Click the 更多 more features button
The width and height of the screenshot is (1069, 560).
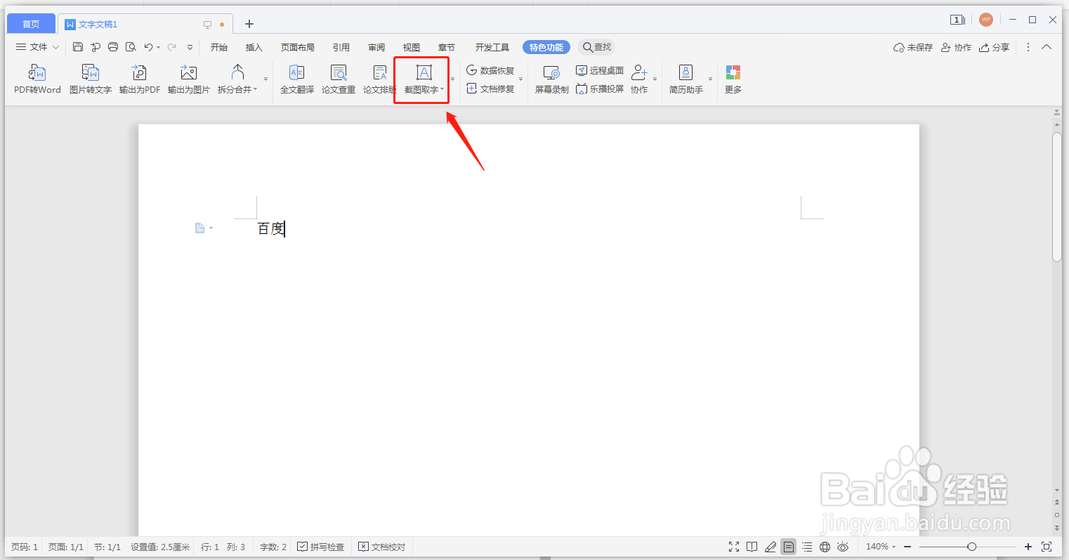pos(733,78)
